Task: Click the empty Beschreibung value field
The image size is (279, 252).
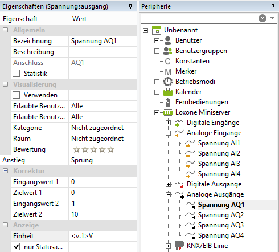Action: point(102,52)
